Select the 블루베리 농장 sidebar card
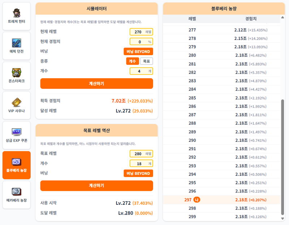289x225 pixels. click(x=17, y=165)
